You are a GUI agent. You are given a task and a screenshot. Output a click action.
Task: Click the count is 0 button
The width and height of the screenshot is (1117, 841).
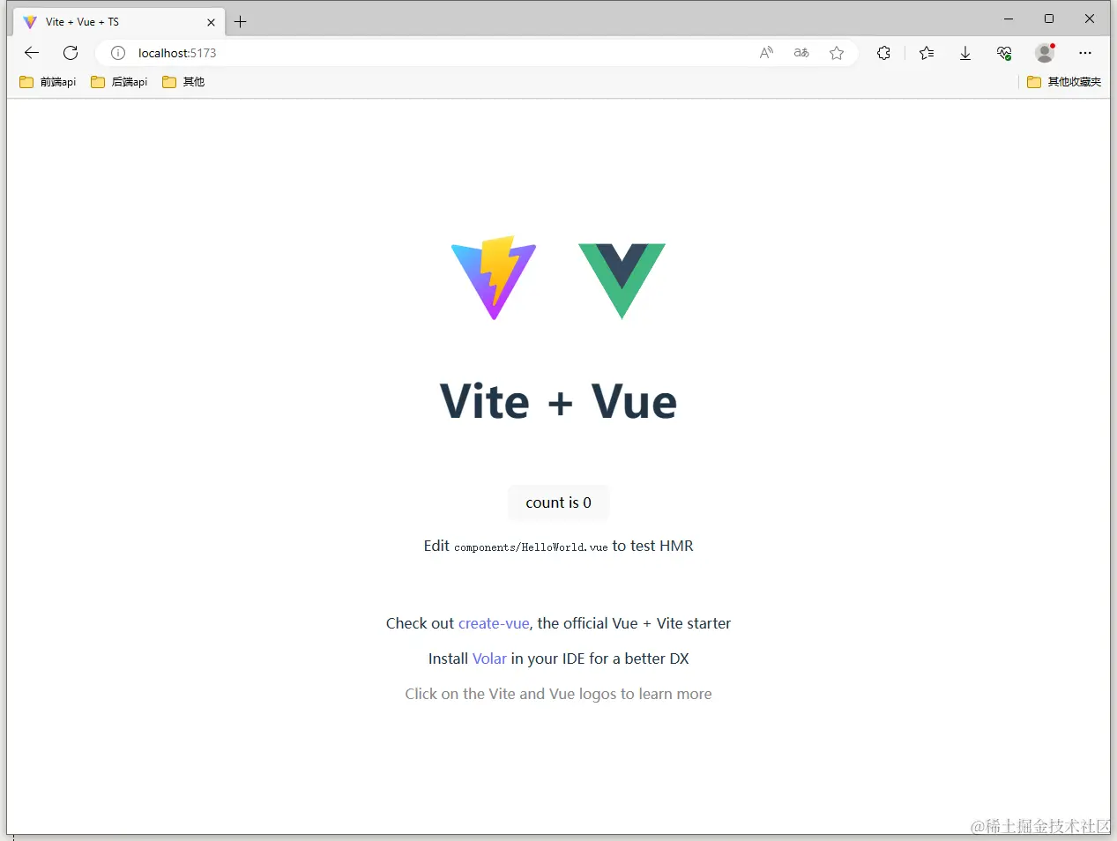(x=558, y=502)
